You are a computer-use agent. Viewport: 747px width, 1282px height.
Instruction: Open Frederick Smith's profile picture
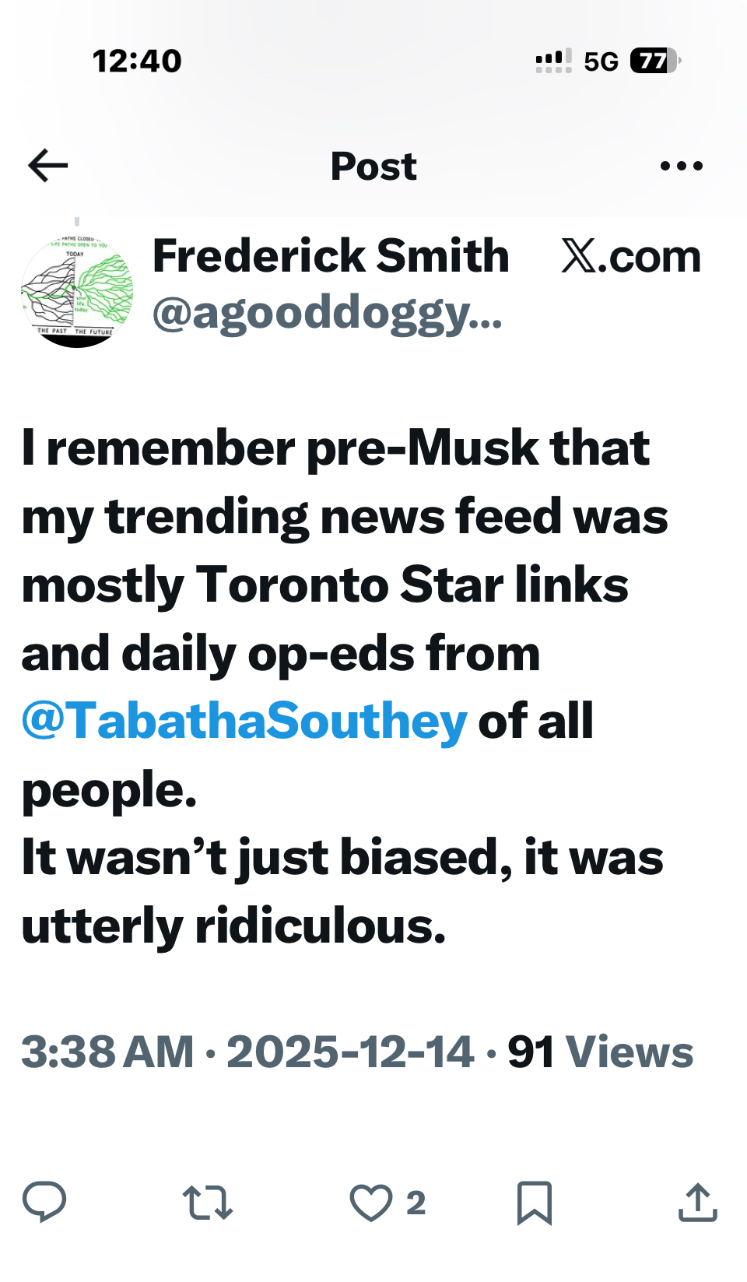pyautogui.click(x=77, y=291)
